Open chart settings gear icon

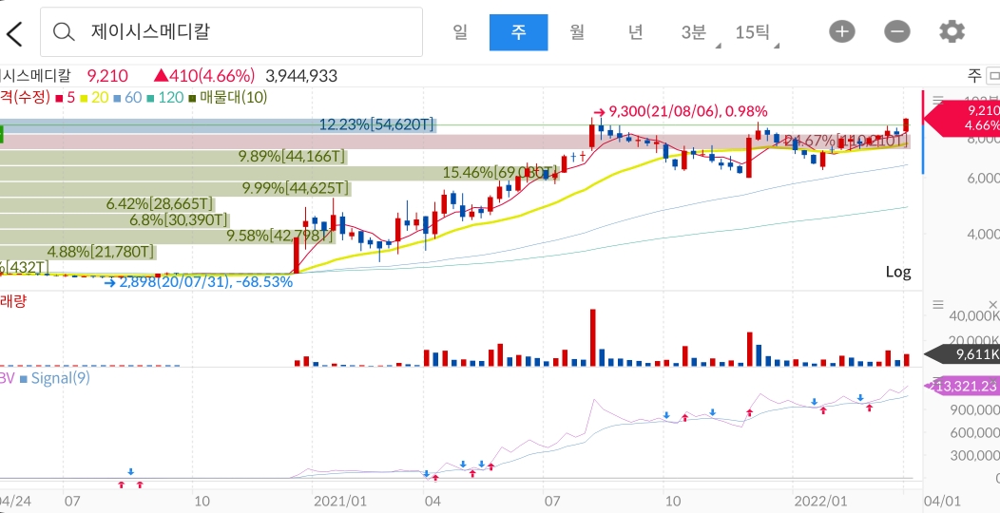[952, 32]
